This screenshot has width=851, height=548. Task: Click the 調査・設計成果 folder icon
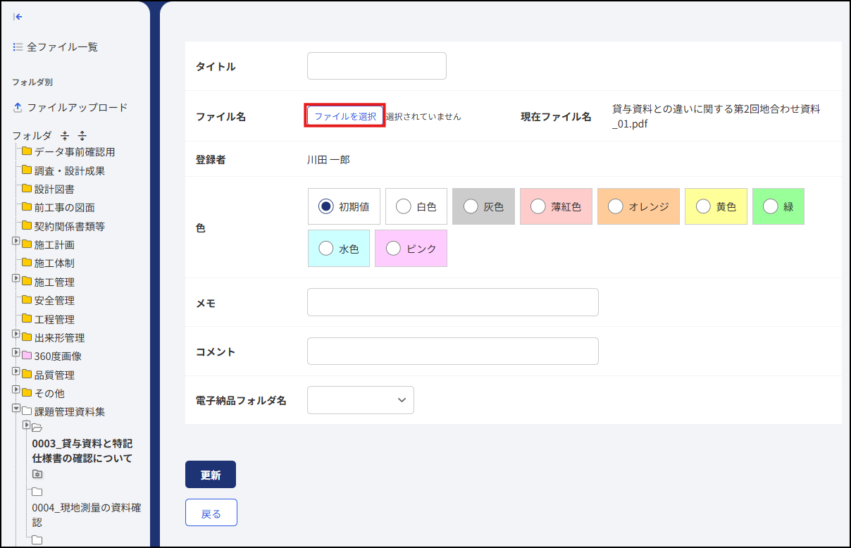27,170
